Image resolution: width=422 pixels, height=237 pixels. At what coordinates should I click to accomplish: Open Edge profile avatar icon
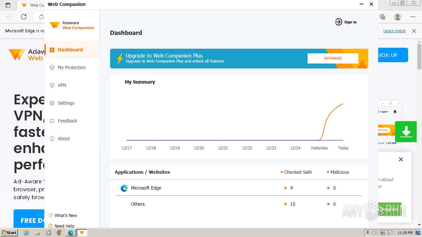pos(398,17)
